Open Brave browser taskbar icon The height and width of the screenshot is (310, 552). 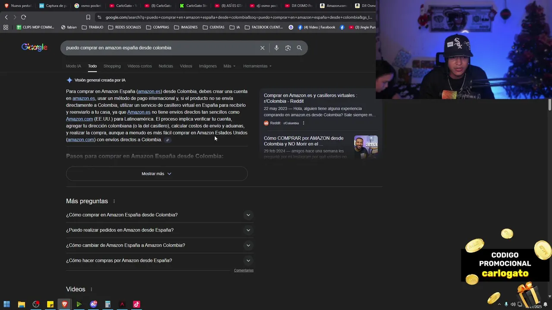[x=65, y=304]
